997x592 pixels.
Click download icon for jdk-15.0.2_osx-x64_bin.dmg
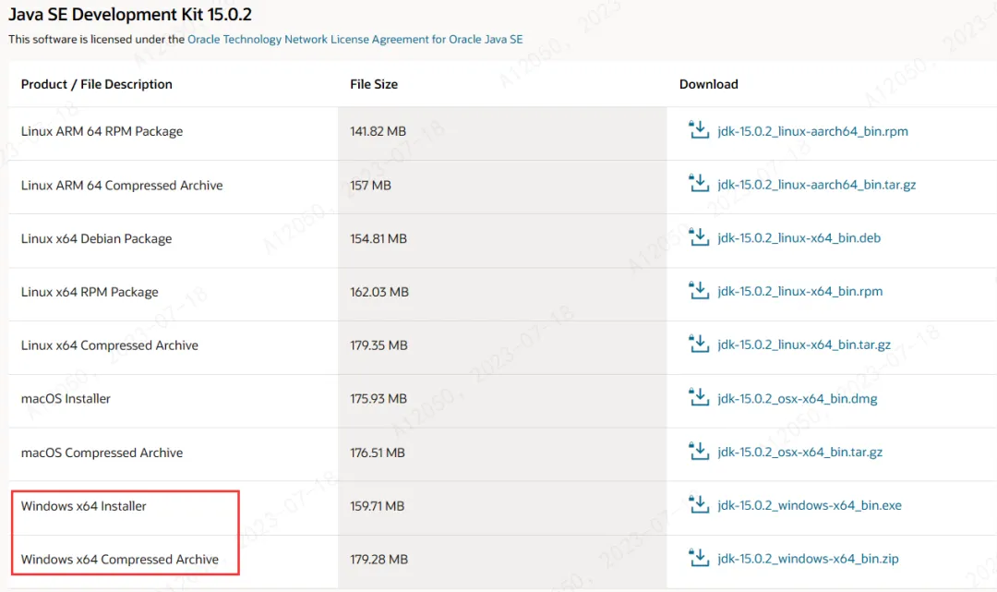tap(699, 397)
